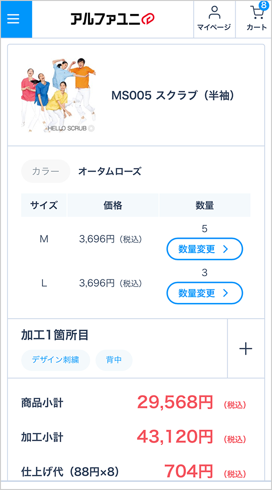This screenshot has width=272, height=490.
Task: Open My Page account icon
Action: pos(214,13)
